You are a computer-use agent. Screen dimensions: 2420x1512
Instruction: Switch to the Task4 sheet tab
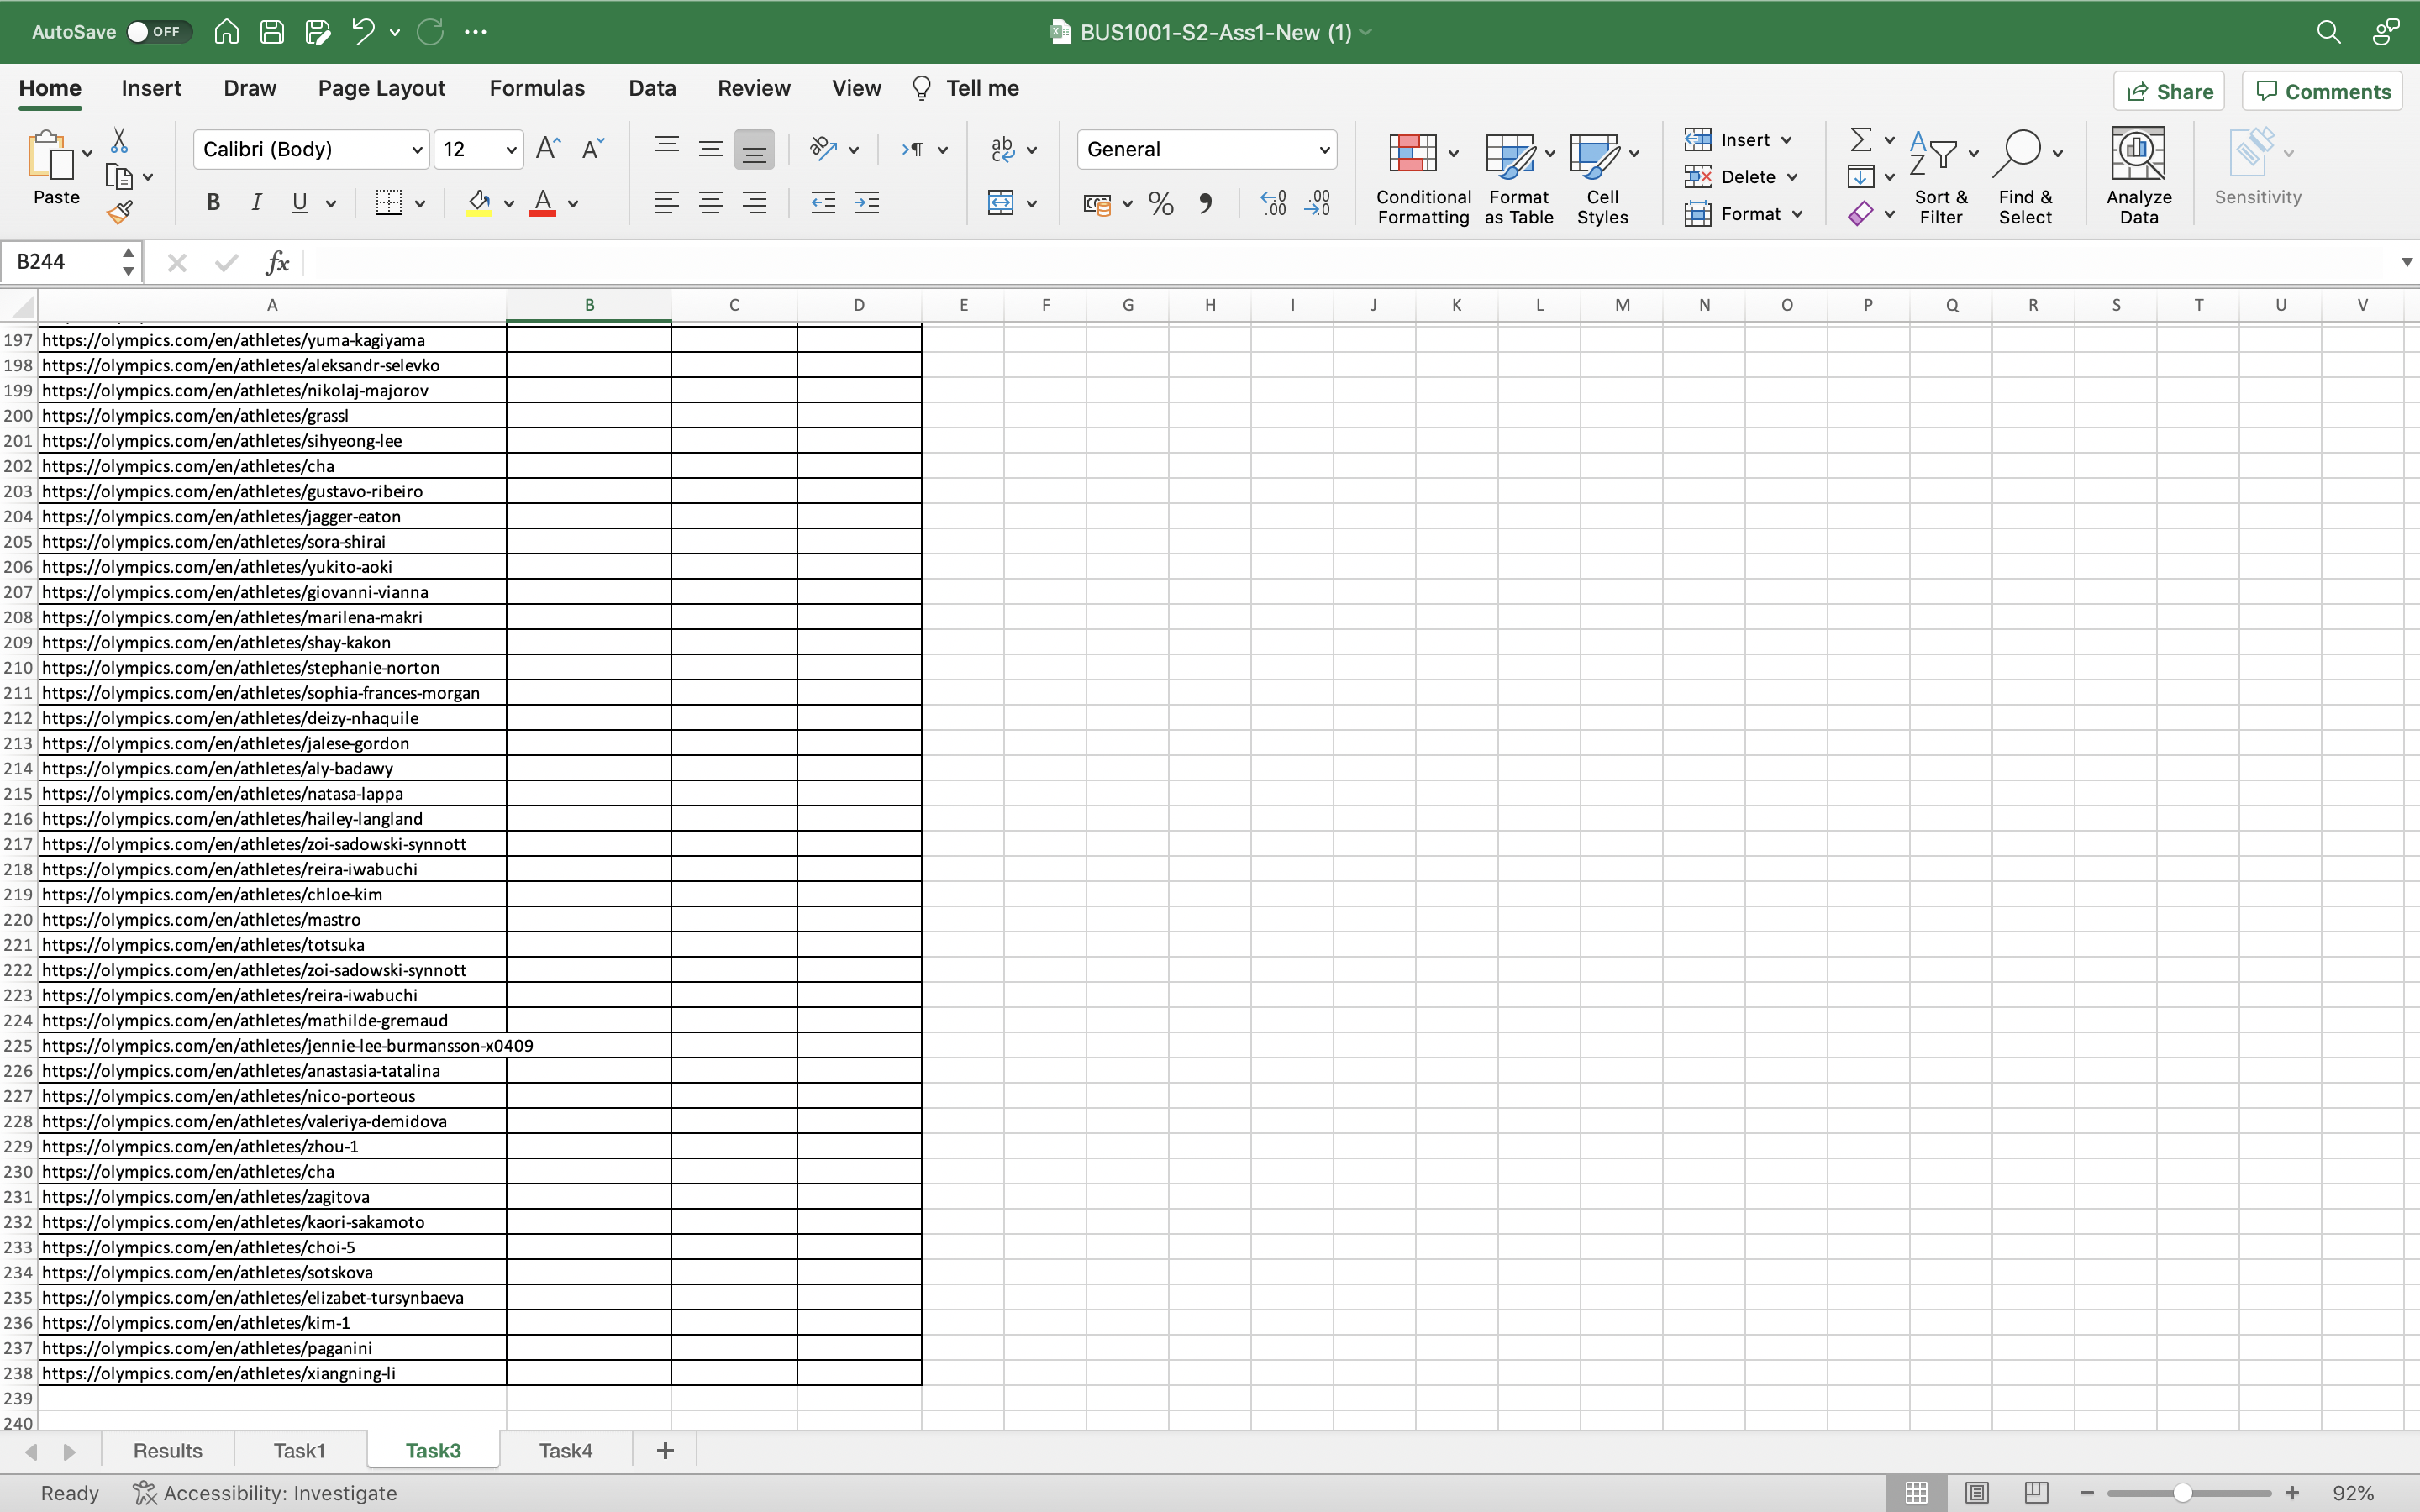[x=565, y=1450]
